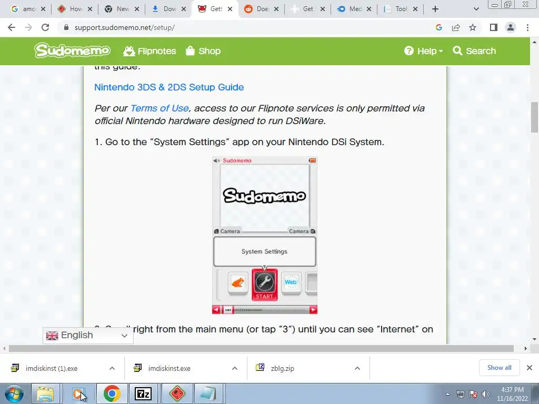Expand options for imdiskinst.exe download
The width and height of the screenshot is (539, 404).
coord(235,368)
